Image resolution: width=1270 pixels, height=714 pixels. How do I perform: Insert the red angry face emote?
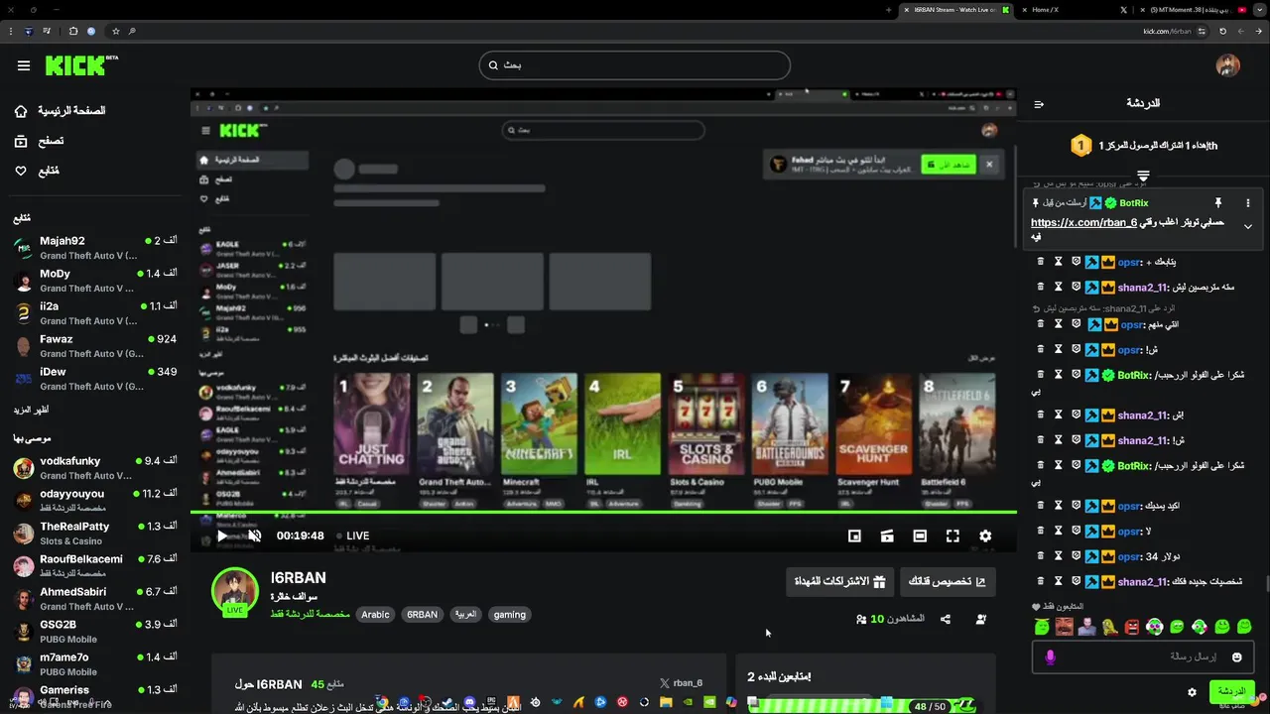[x=1132, y=627]
